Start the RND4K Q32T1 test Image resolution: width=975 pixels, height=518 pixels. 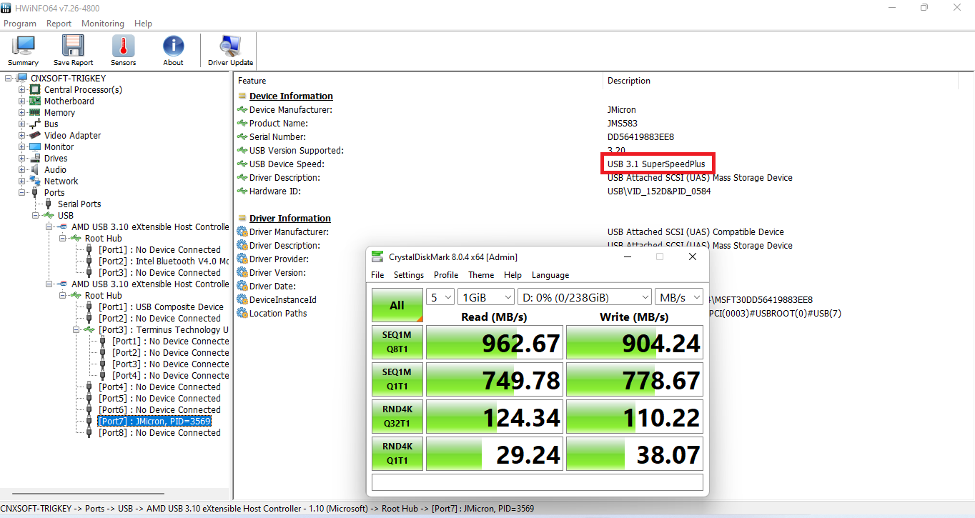(397, 417)
